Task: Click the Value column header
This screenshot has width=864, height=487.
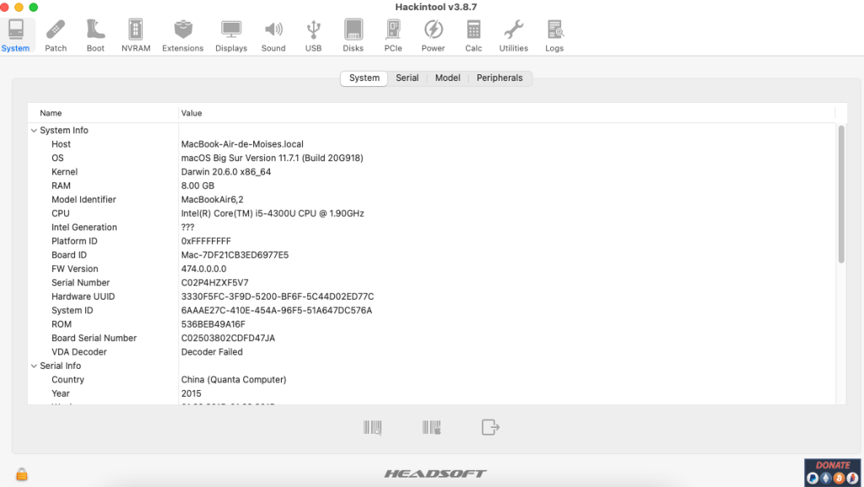Action: coord(507,113)
